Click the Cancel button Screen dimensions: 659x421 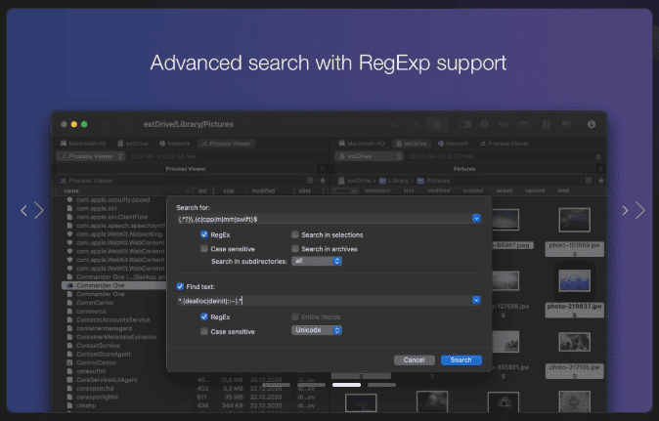[414, 360]
